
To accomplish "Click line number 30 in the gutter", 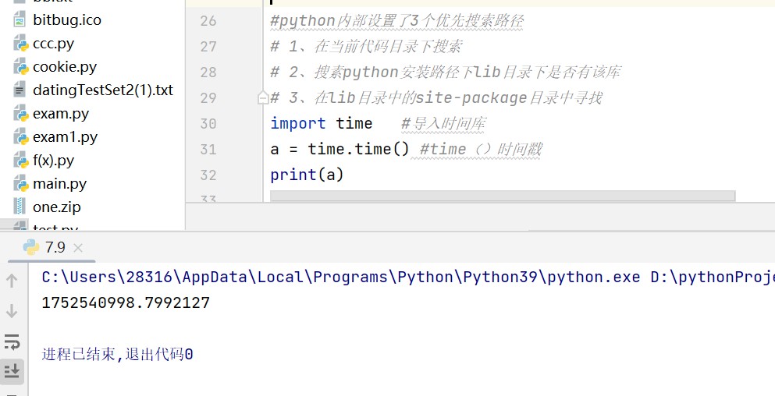I will tap(208, 124).
